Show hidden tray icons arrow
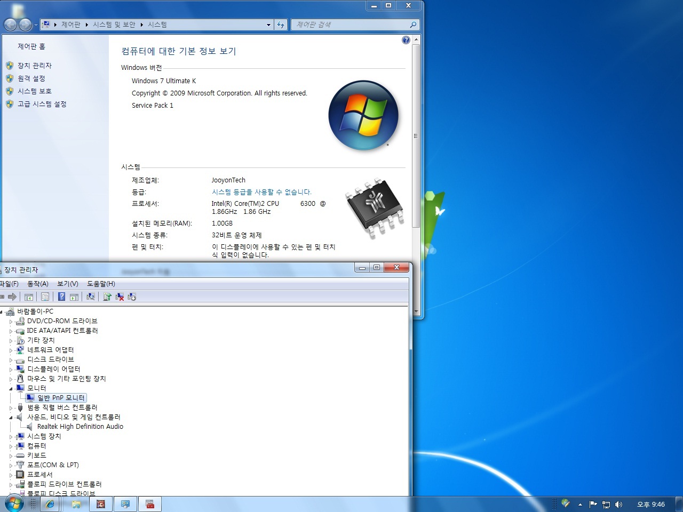 pos(580,505)
